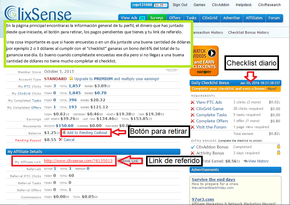
Task: Open Survive the end days ad
Action: [x=213, y=179]
